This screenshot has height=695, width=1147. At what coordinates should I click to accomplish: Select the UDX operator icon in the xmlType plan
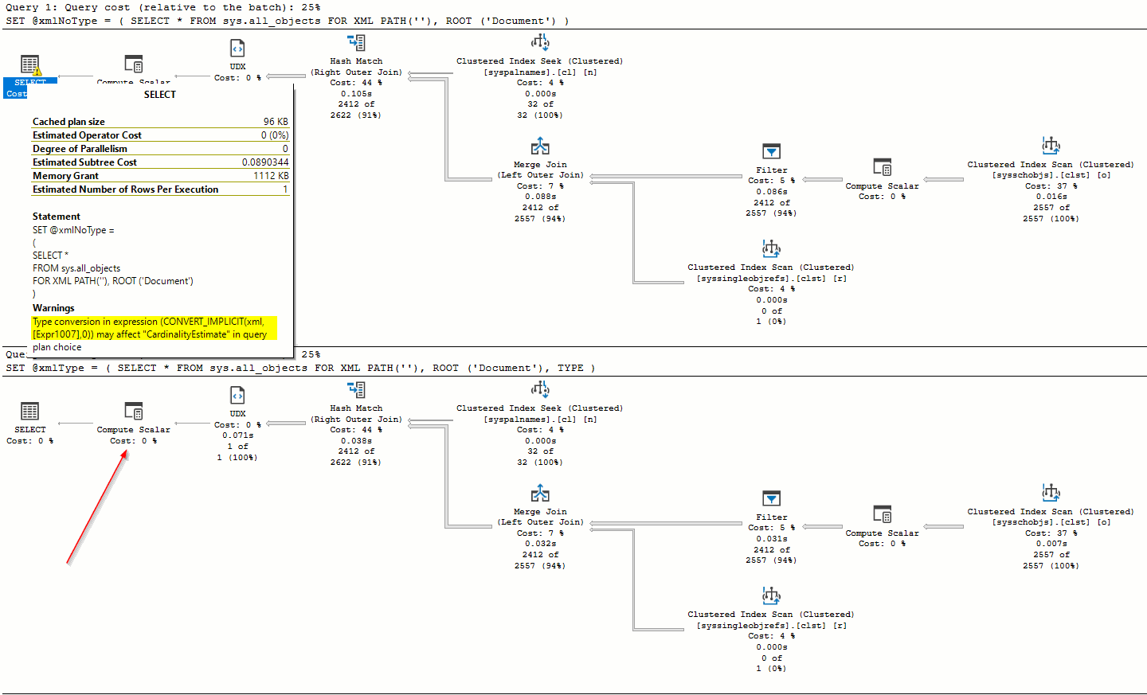[237, 396]
